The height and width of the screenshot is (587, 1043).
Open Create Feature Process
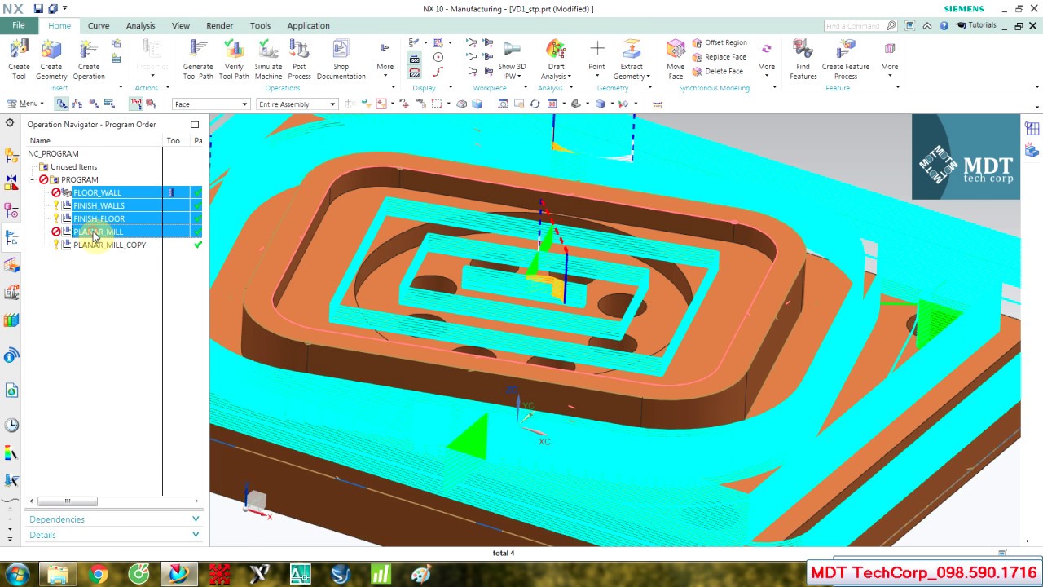click(x=845, y=60)
